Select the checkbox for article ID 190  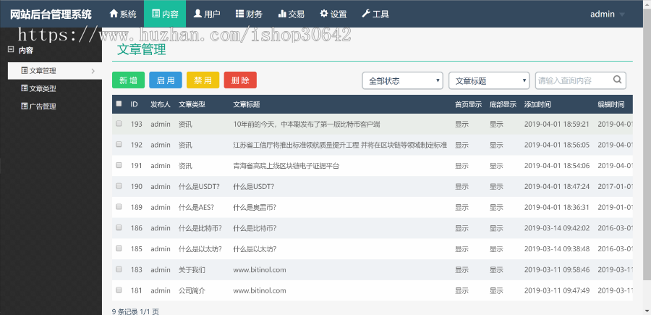119,186
